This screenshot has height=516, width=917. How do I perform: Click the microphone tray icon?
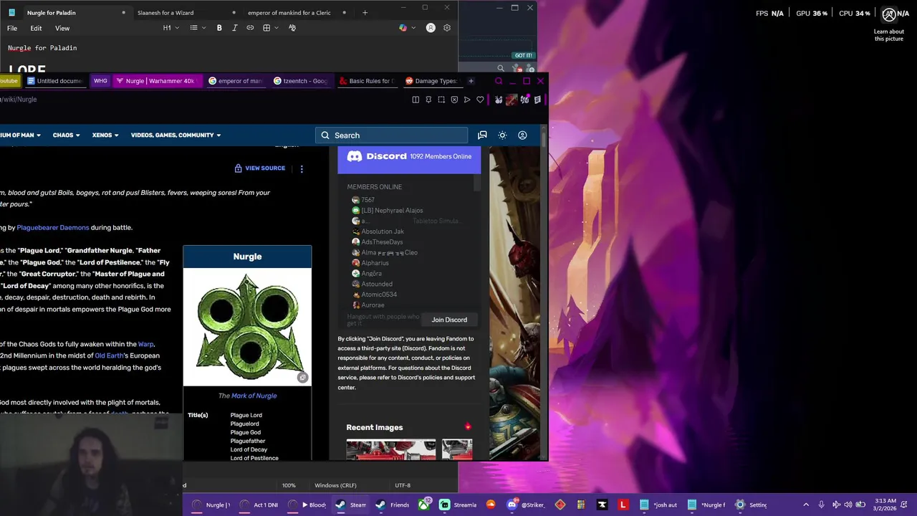(821, 505)
